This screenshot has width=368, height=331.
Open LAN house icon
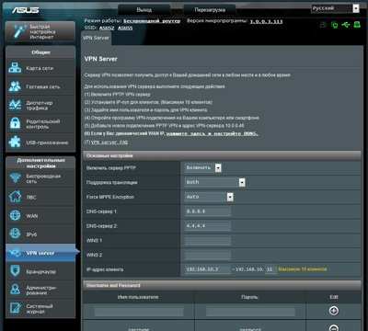tap(15, 197)
